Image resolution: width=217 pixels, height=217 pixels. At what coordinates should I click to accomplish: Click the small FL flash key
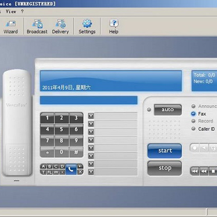point(49,172)
